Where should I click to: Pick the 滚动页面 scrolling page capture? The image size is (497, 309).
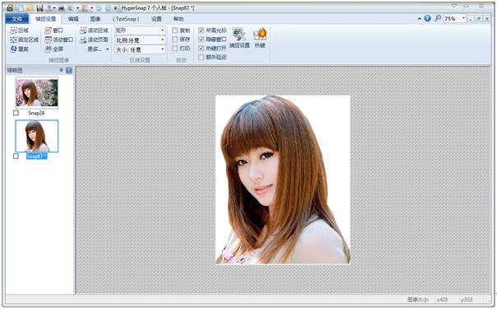[94, 40]
